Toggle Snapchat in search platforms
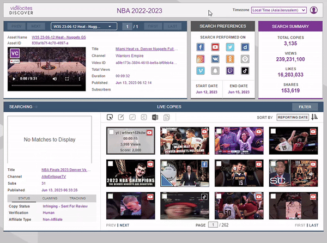This screenshot has width=327, height=243. (215, 71)
